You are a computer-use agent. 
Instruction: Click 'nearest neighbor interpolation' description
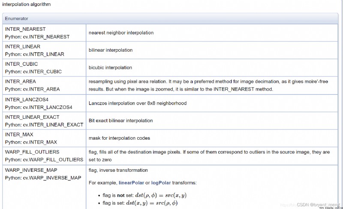coord(121,33)
